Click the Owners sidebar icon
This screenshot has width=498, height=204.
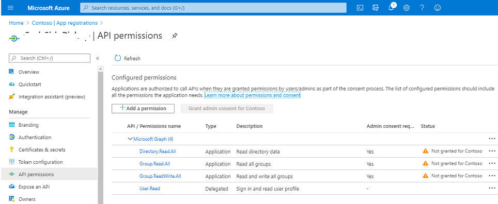(12, 199)
